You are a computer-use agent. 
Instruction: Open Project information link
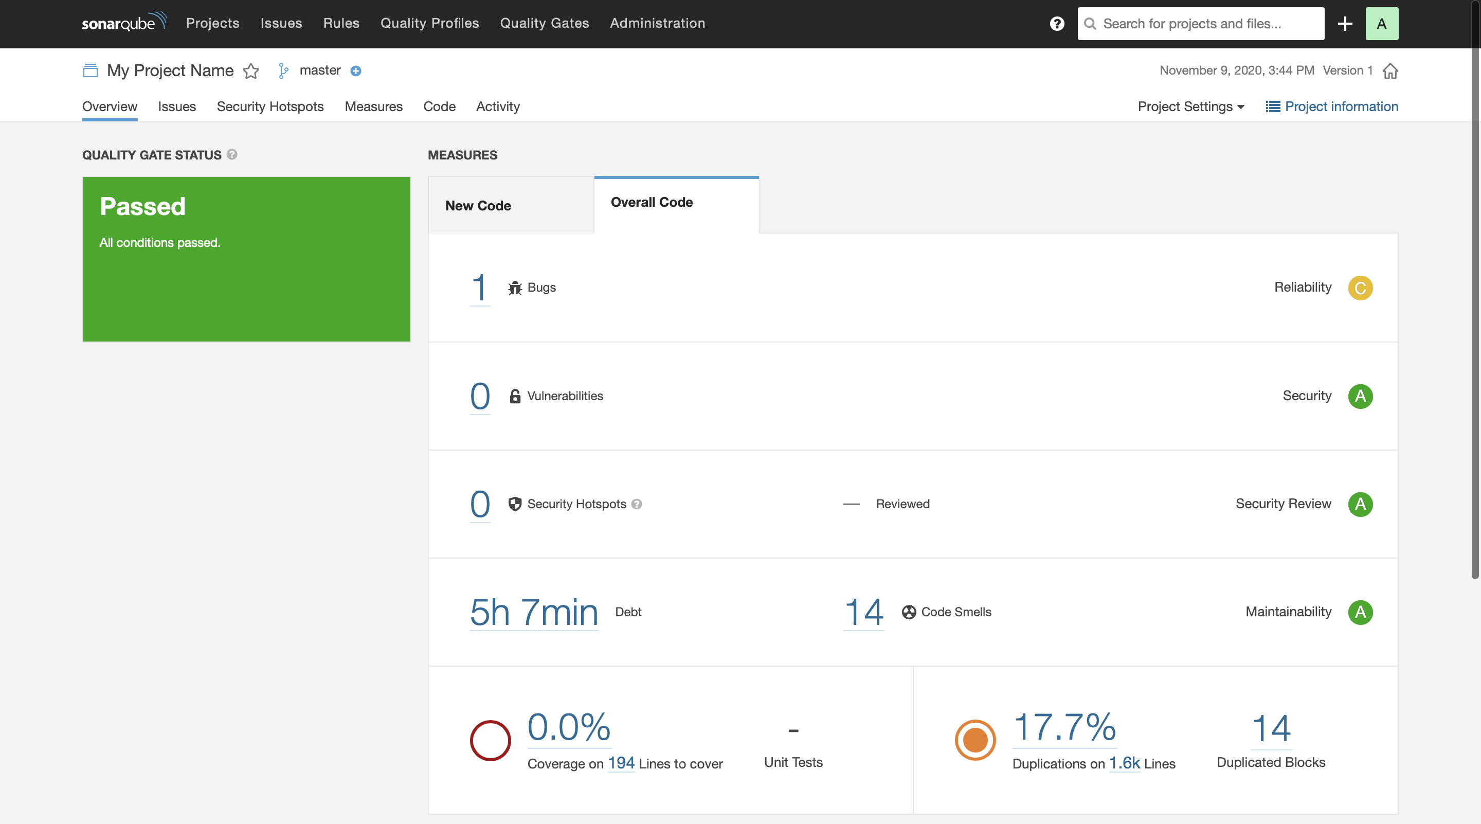1332,106
